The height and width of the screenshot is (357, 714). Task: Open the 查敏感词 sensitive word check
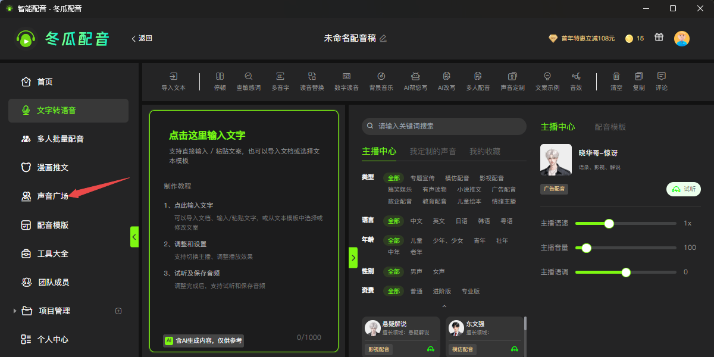249,82
